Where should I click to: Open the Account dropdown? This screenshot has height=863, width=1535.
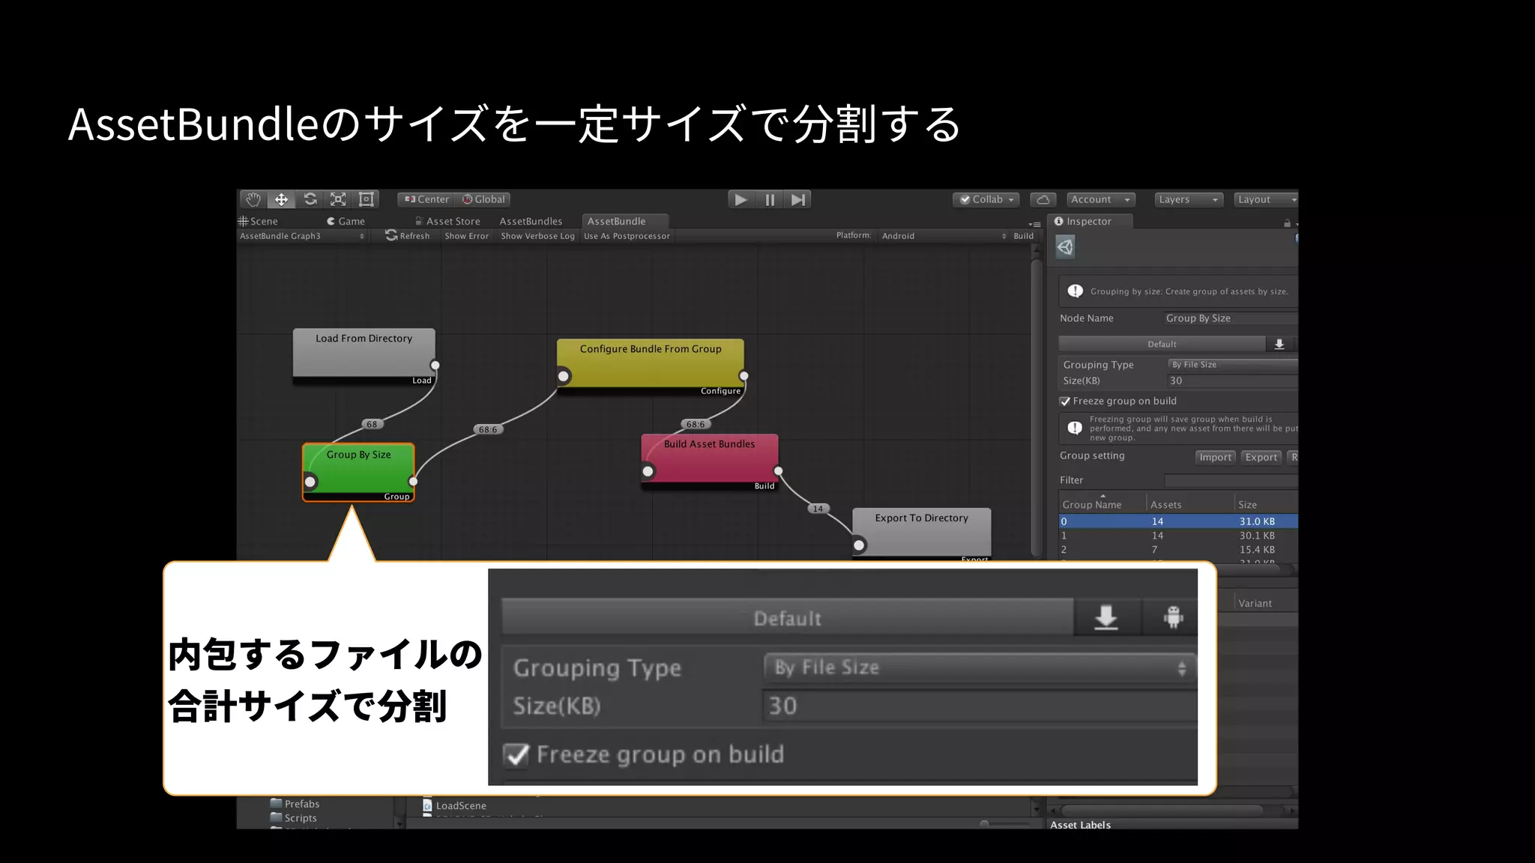tap(1100, 200)
